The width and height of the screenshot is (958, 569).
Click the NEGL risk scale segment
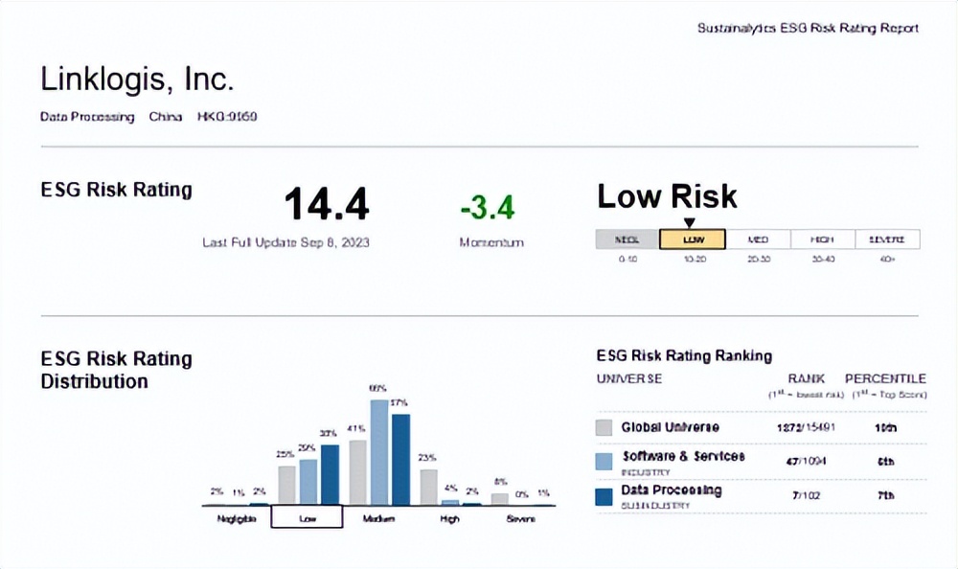[x=627, y=239]
